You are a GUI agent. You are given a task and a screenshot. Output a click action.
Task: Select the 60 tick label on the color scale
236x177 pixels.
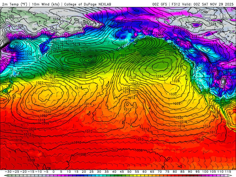145,172
